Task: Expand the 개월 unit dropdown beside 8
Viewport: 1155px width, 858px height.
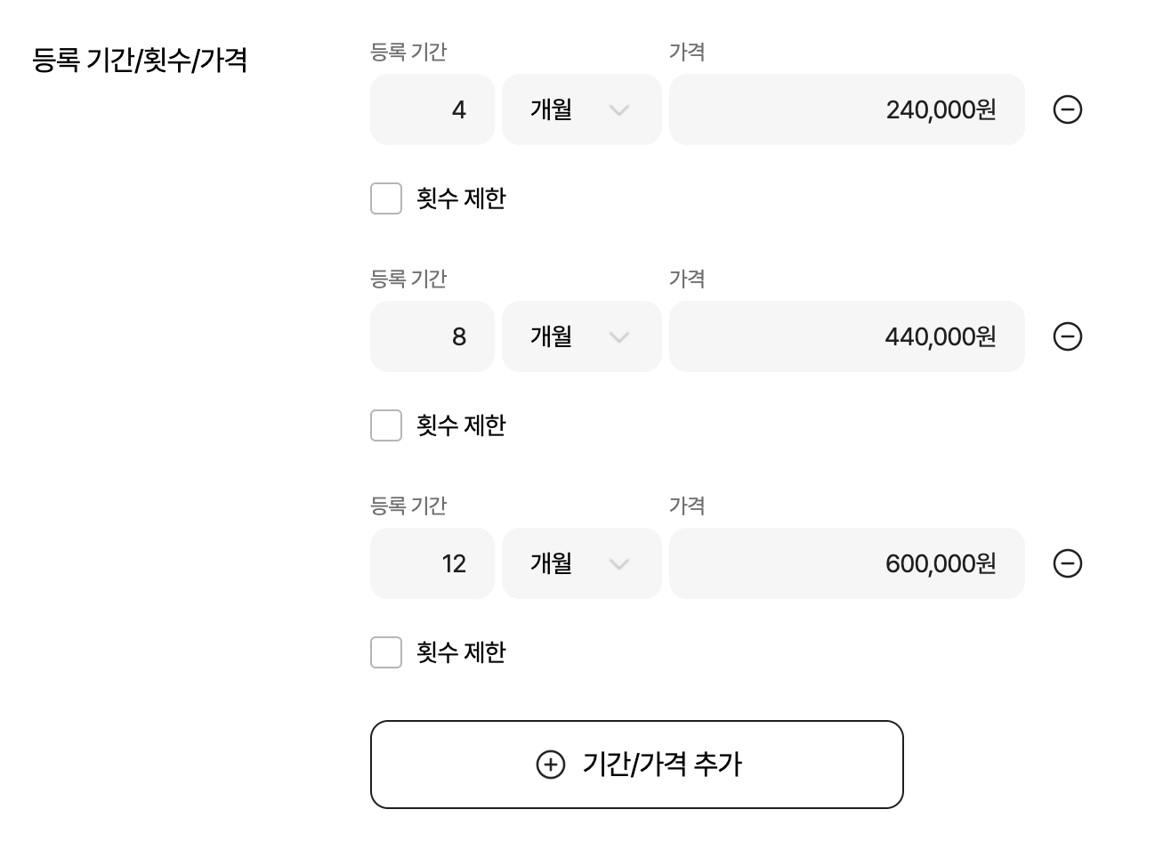Action: (x=581, y=336)
